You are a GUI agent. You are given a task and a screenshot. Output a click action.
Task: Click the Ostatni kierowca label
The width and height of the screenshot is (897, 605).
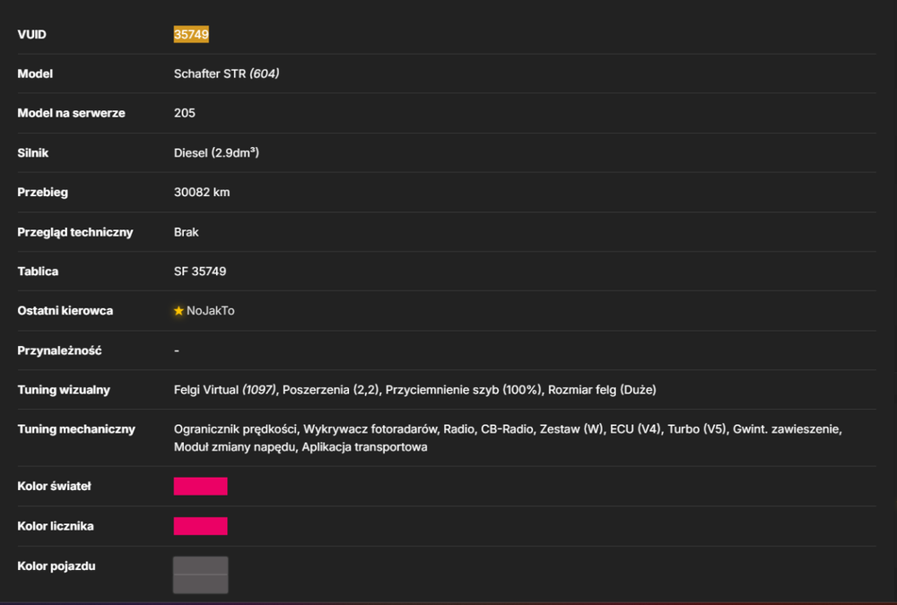pos(65,310)
